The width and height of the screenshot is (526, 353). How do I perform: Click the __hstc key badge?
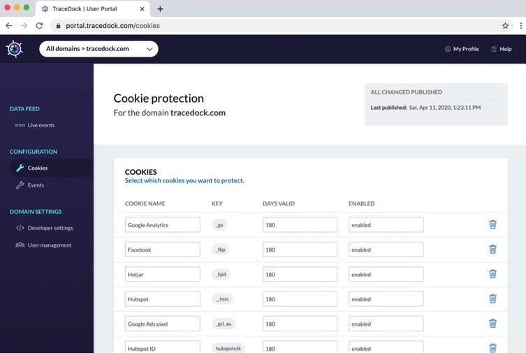coord(222,299)
